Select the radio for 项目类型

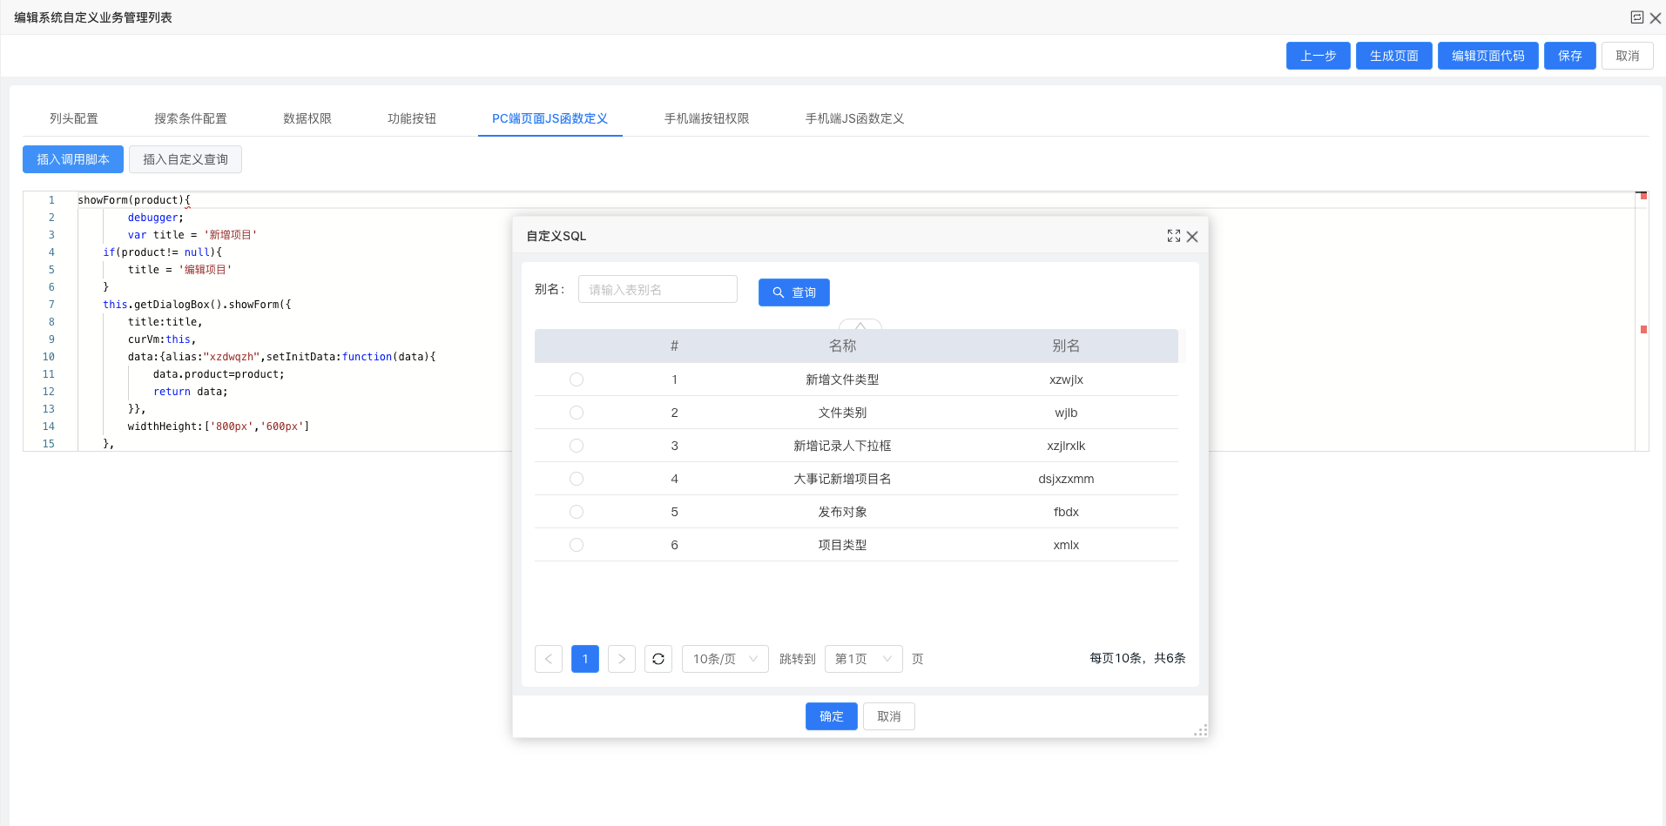click(x=577, y=545)
